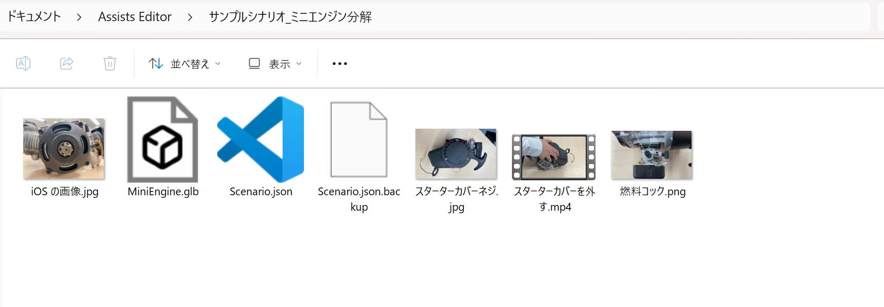Screen dimensions: 884x307
Task: Expand the chevron after ドキュメント
Action: pyautogui.click(x=79, y=18)
